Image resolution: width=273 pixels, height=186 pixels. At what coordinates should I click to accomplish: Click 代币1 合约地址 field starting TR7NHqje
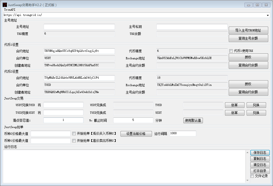(x=79, y=51)
